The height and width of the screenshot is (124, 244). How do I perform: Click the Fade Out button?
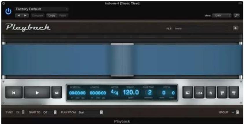[x=188, y=92]
